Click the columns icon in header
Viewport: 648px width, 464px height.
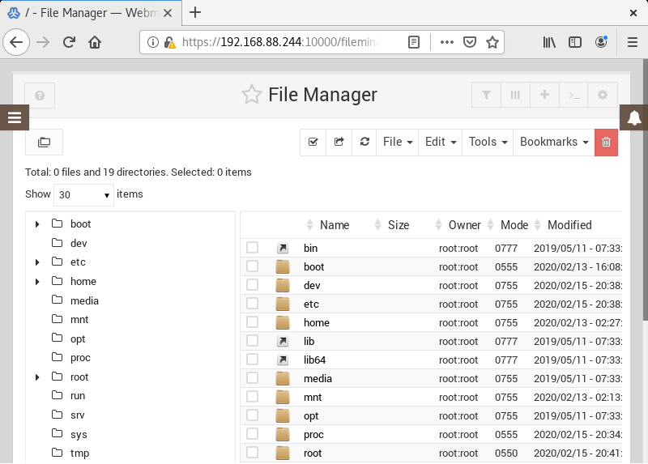click(x=515, y=95)
